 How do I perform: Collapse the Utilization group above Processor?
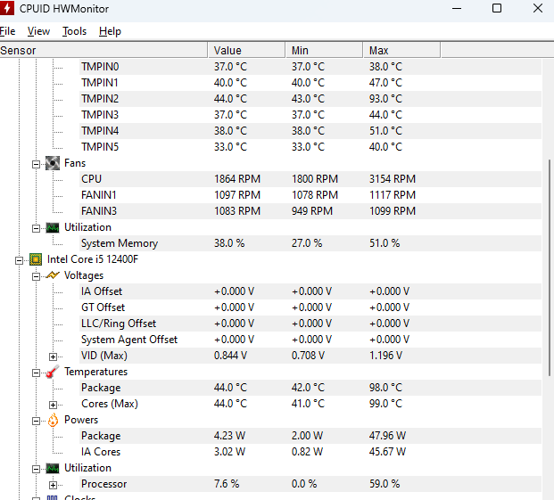tap(36, 470)
